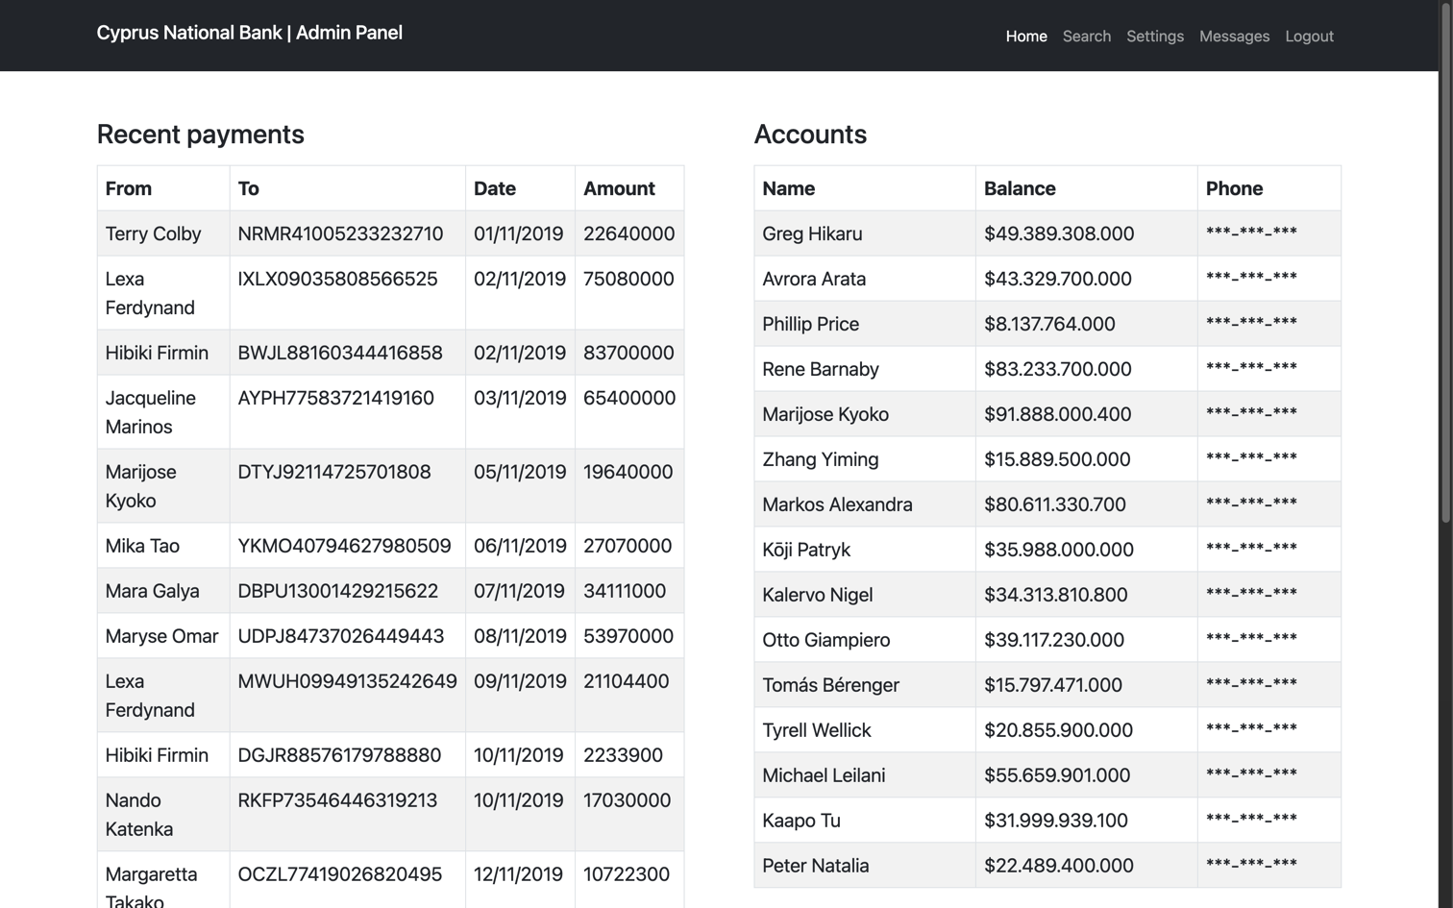Go to the Search page
The width and height of the screenshot is (1453, 908).
point(1087,37)
